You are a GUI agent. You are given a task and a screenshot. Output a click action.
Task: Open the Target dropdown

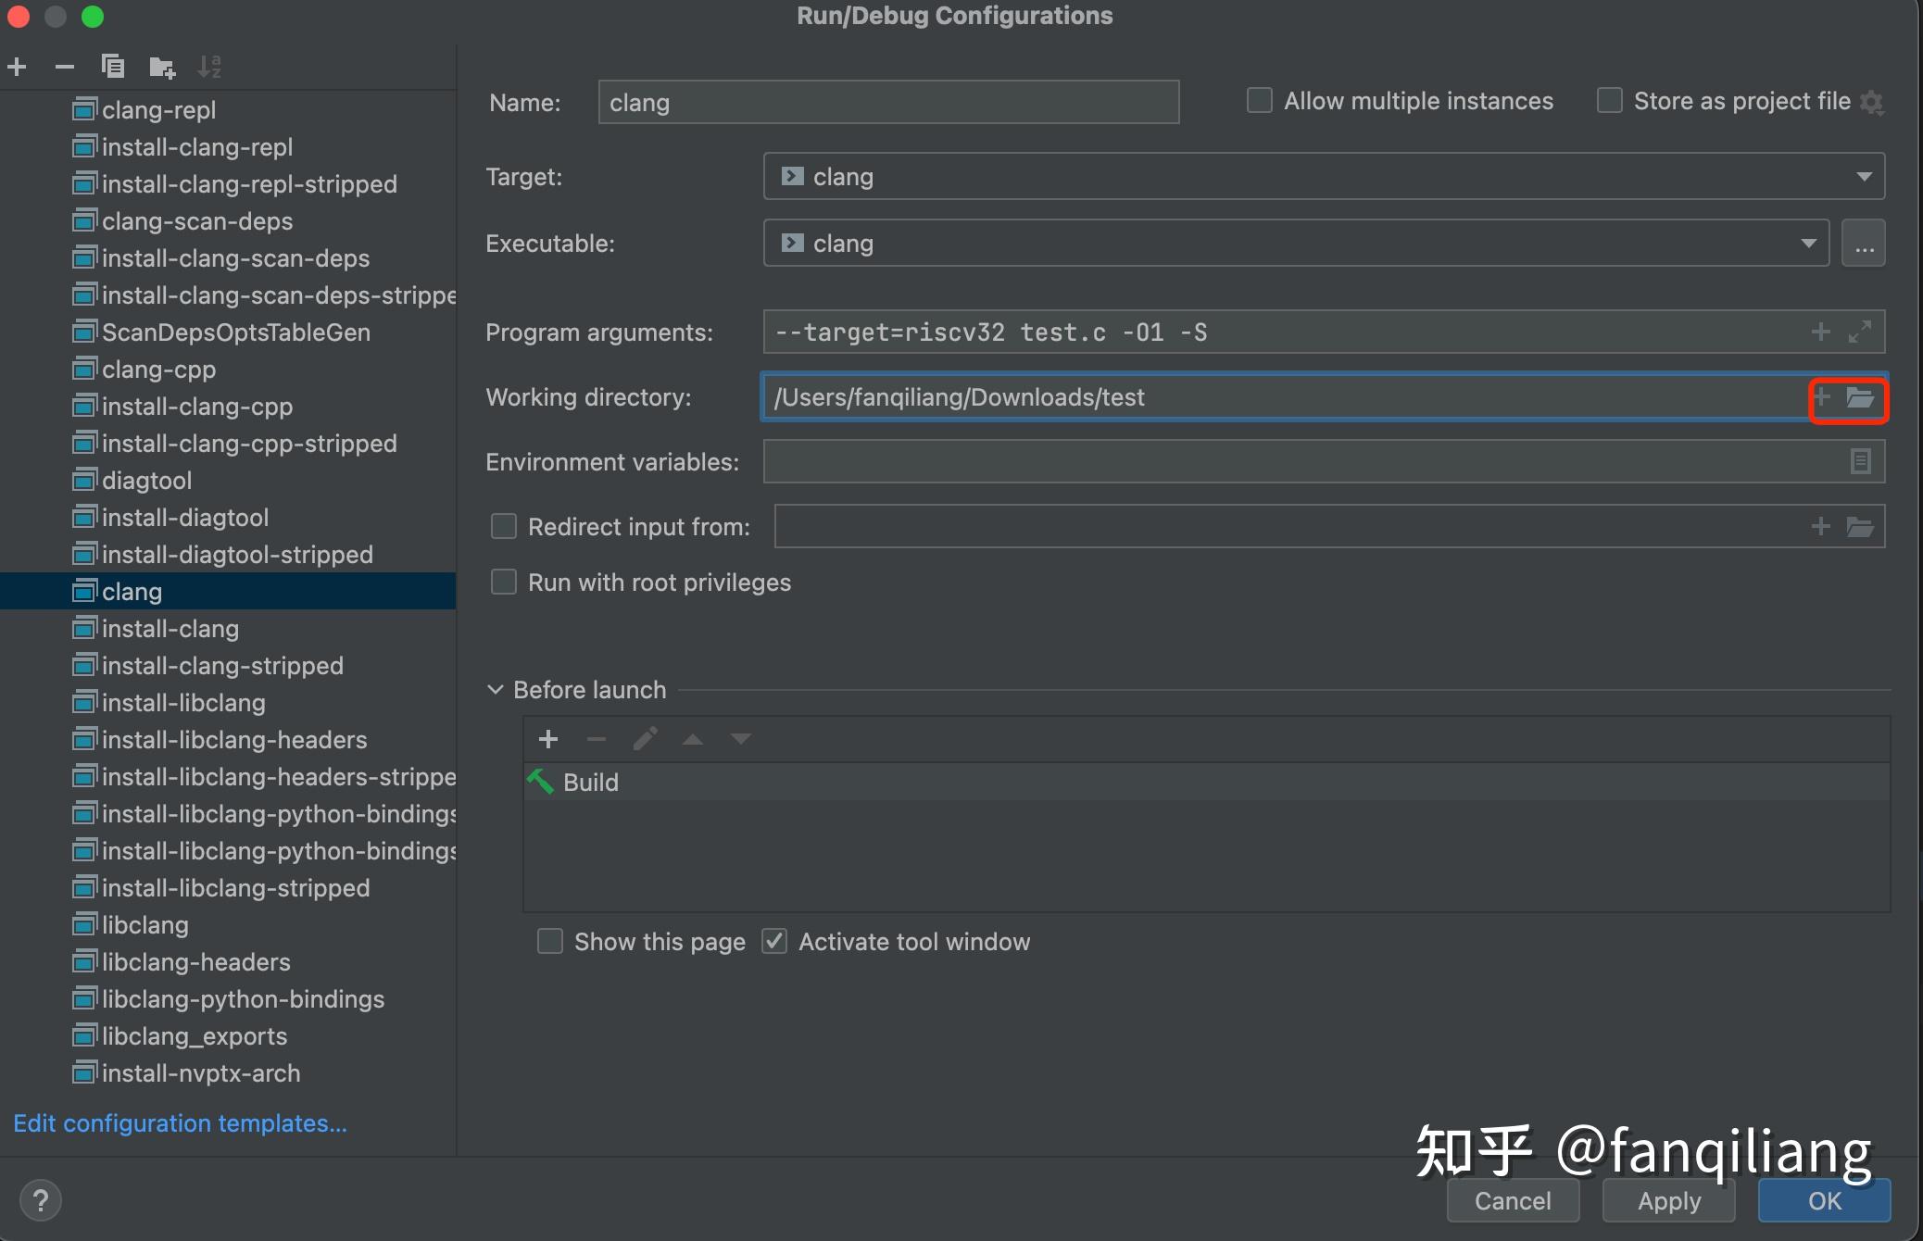pos(1864,177)
